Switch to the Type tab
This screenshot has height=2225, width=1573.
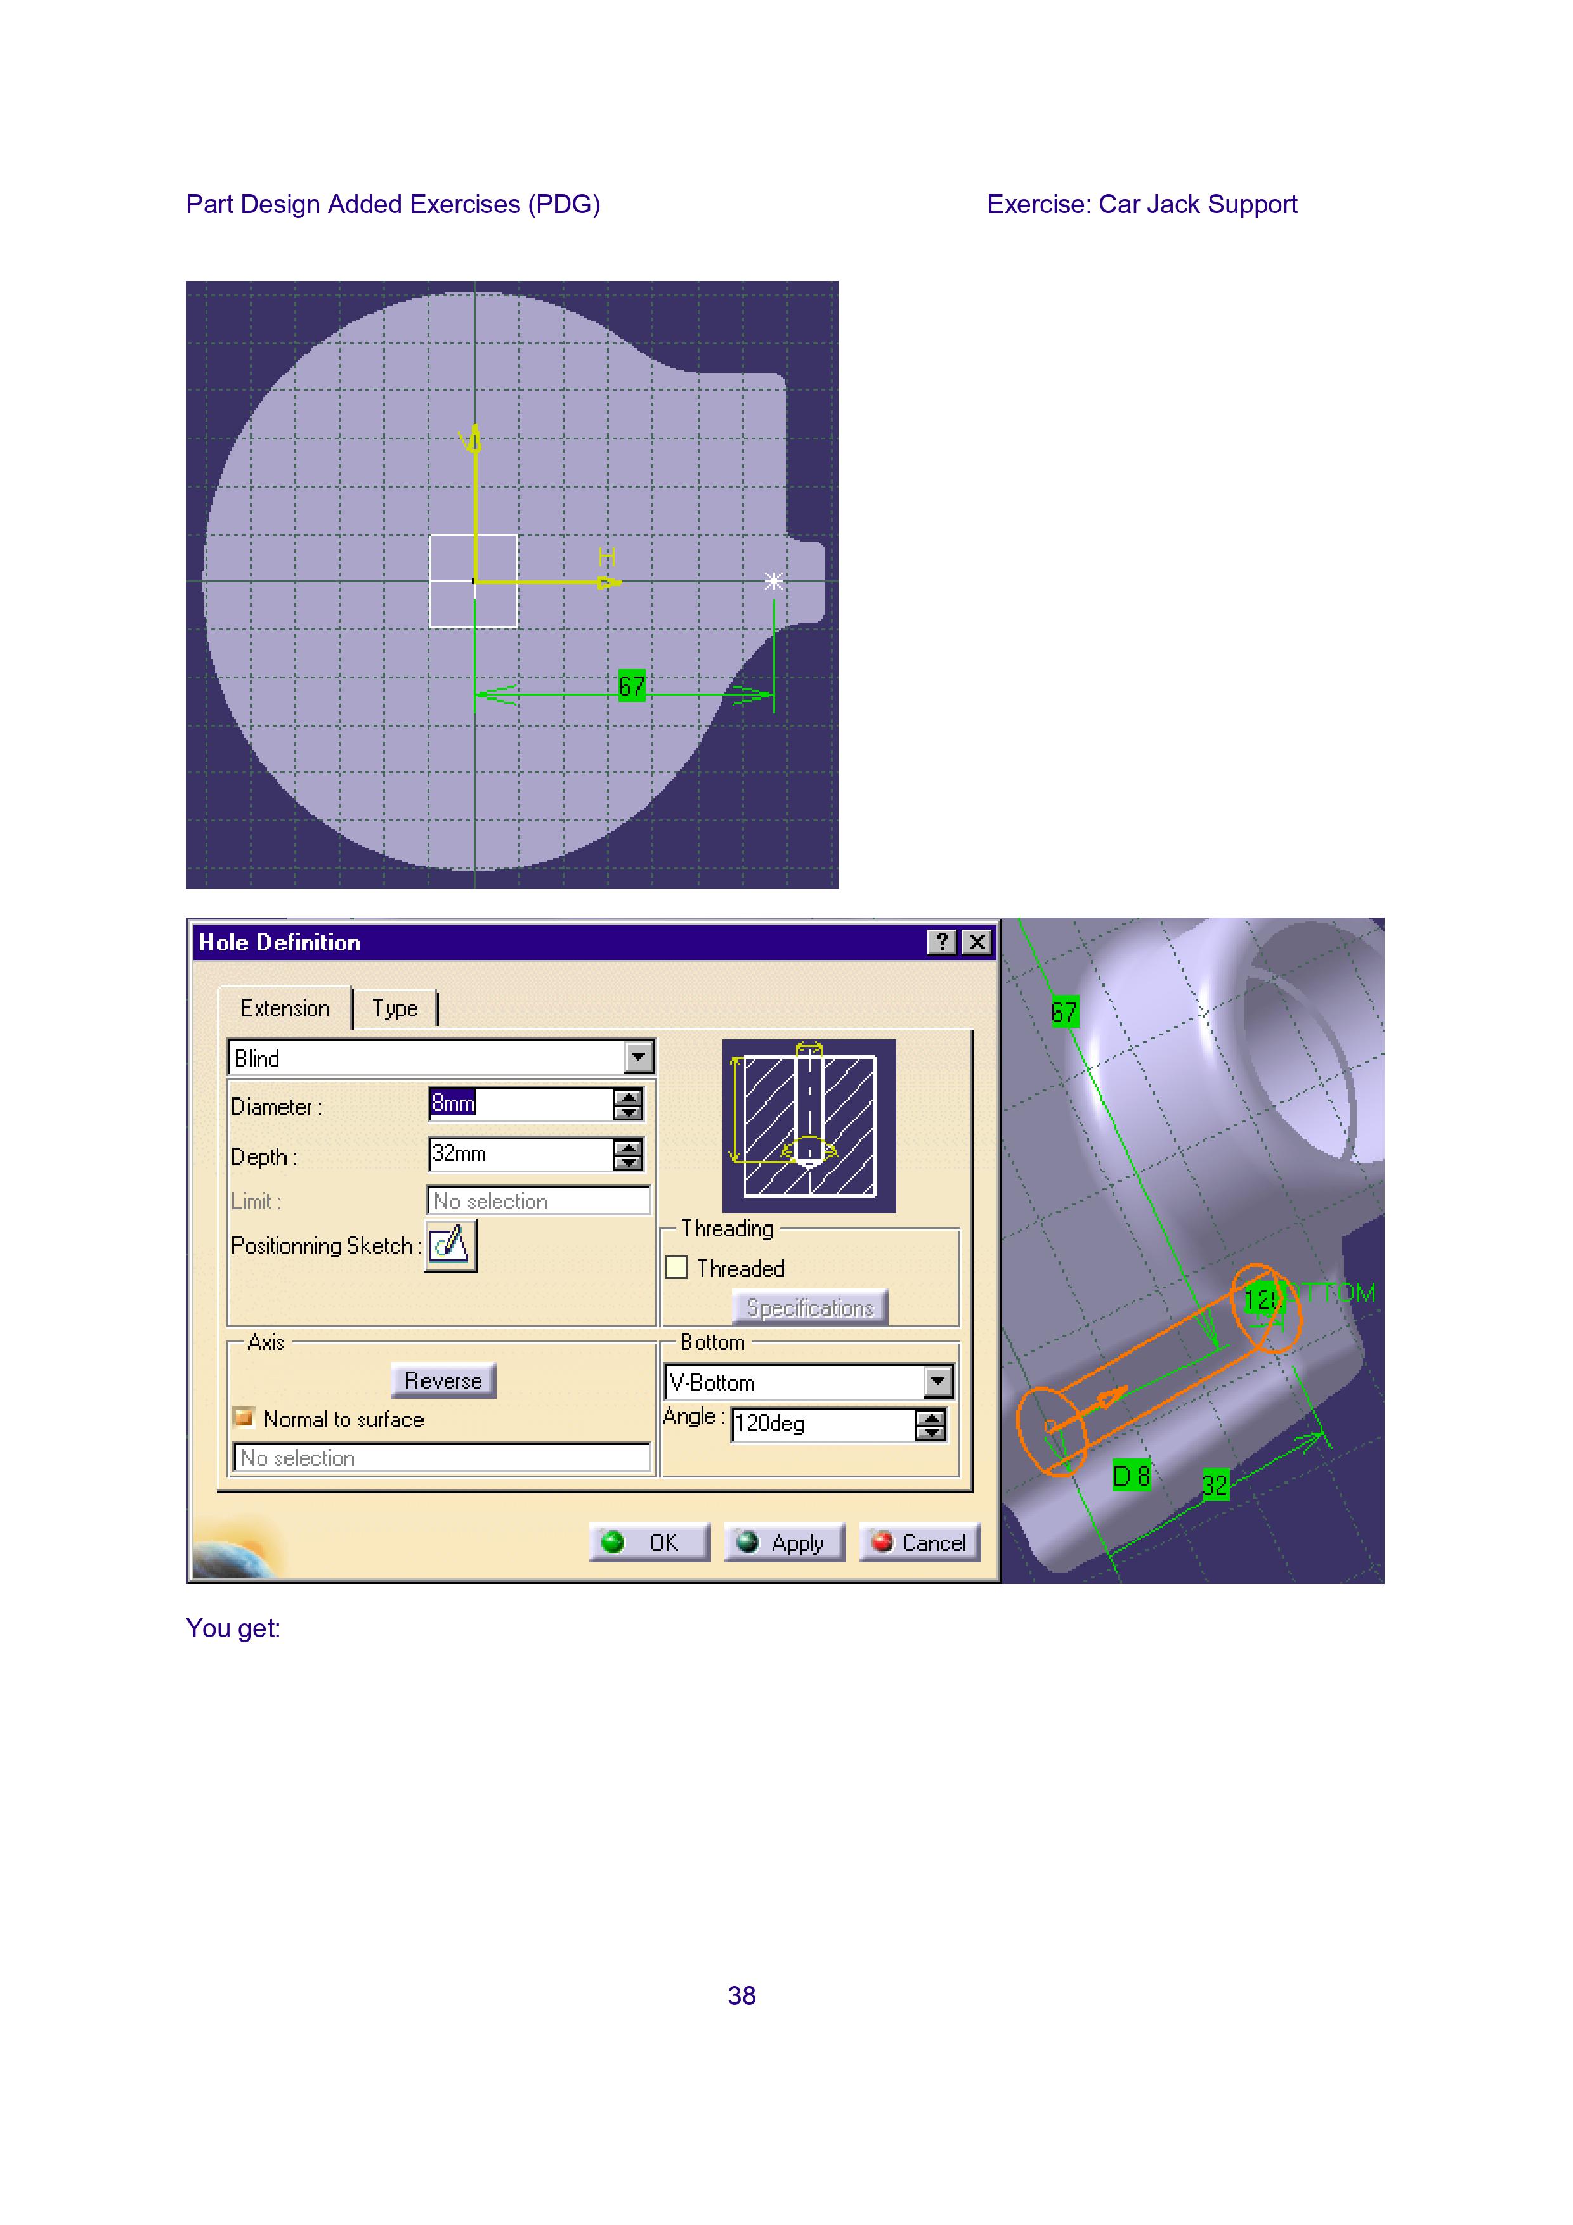[x=395, y=1009]
